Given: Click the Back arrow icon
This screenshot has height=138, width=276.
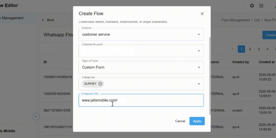Looking at the screenshot, I should pyautogui.click(x=43, y=20).
